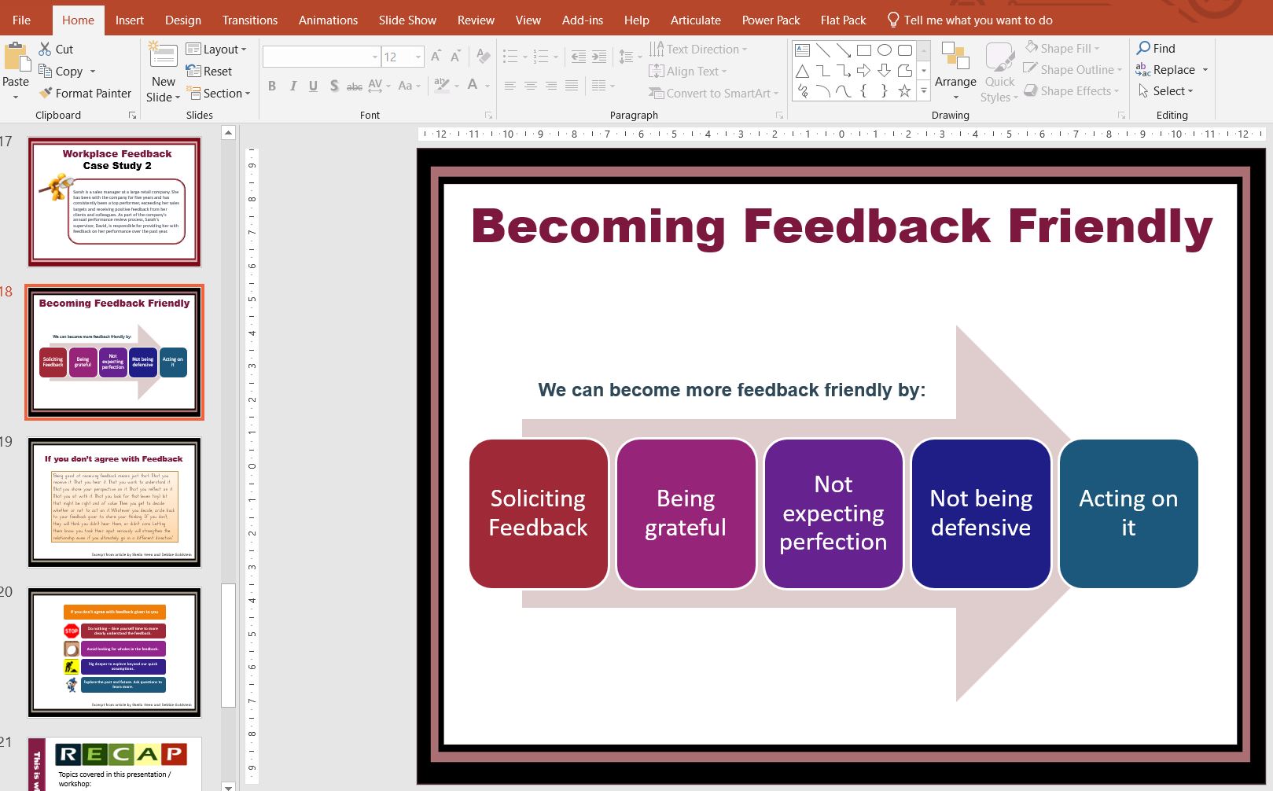This screenshot has height=791, width=1273.
Task: Open the Arrange tool
Action: (955, 70)
